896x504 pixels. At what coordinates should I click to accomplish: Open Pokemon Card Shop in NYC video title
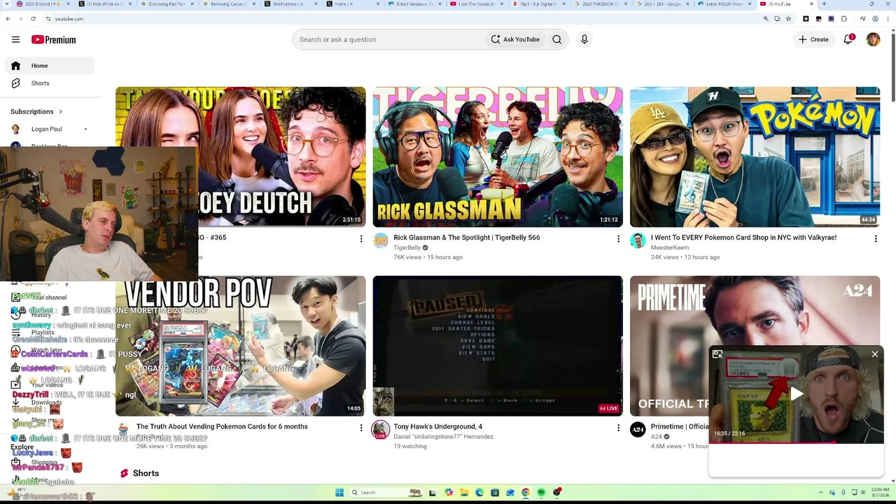click(743, 237)
